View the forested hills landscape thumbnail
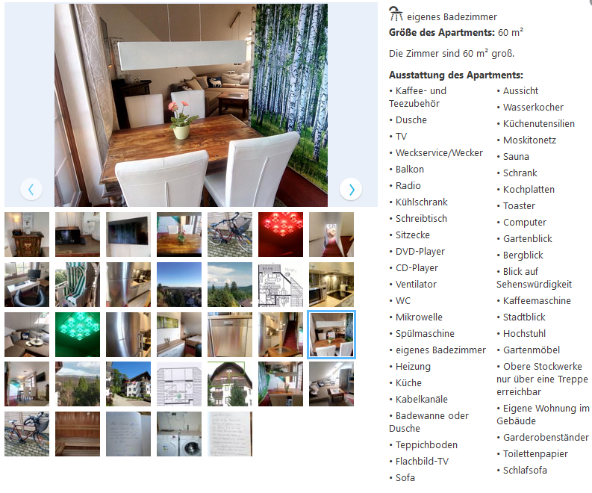 (x=230, y=285)
